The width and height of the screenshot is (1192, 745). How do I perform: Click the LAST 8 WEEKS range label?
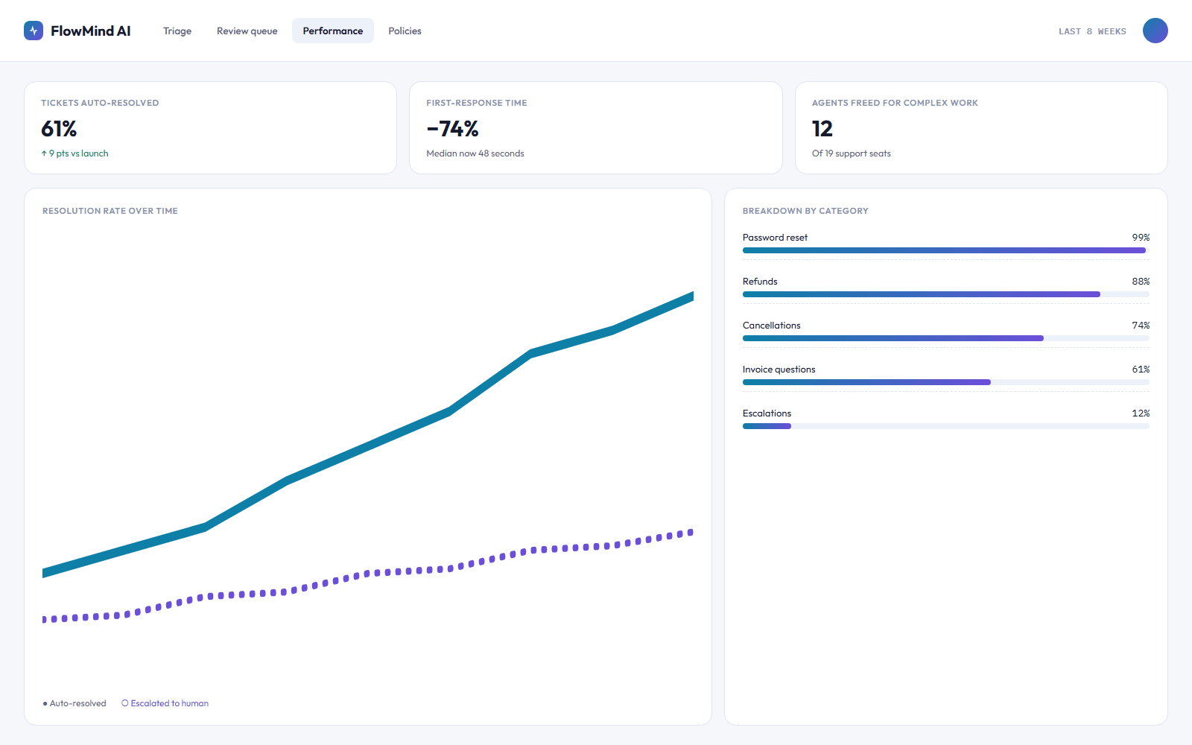(x=1092, y=31)
